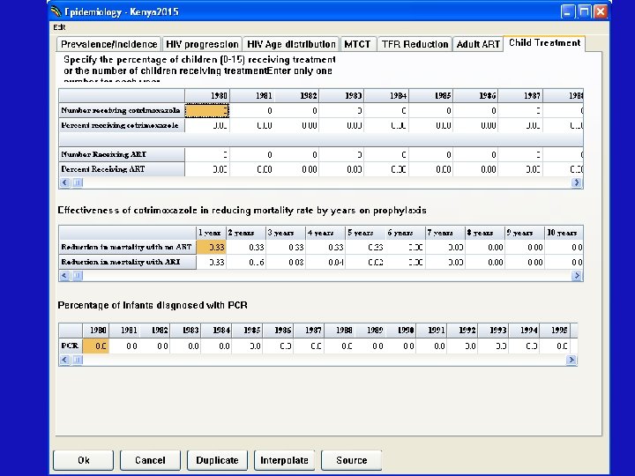635x476 pixels.
Task: Click the right scroll arrow of cotrimoxazole effectiveness table
Action: point(577,276)
